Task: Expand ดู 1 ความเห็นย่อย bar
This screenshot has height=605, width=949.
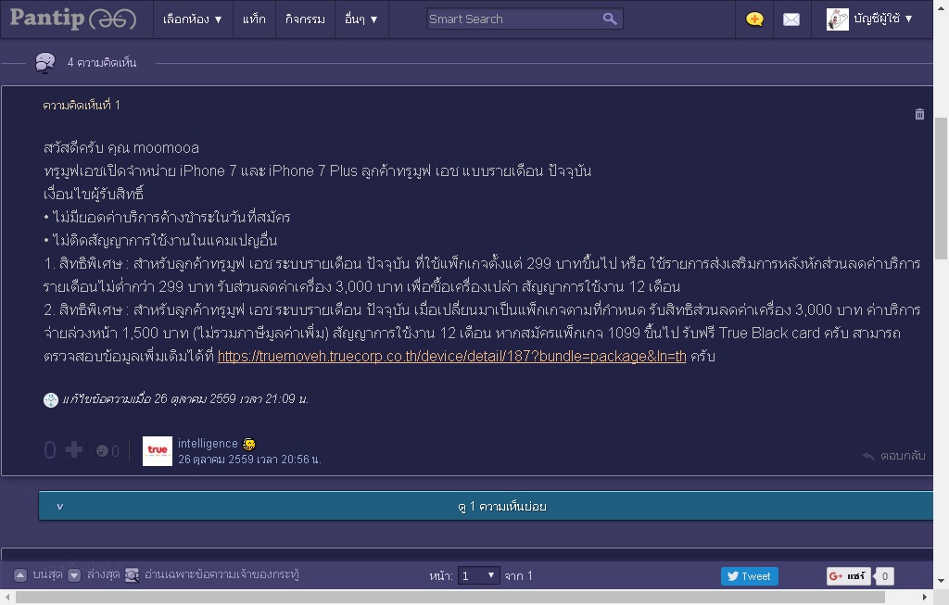Action: pos(486,506)
